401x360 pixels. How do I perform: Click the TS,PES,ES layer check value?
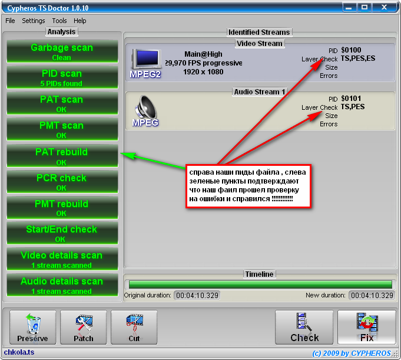pos(358,58)
